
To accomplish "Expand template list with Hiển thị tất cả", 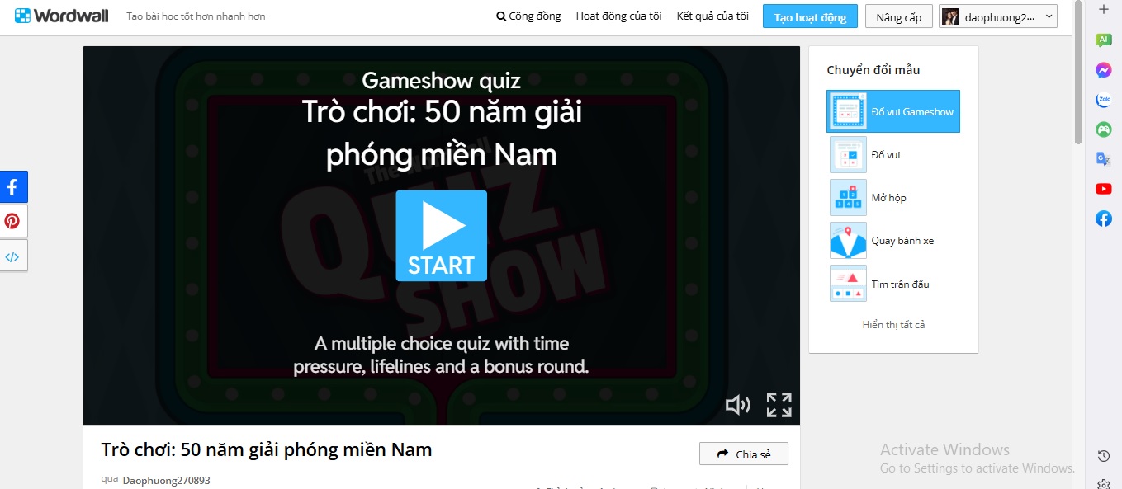I will (x=893, y=324).
